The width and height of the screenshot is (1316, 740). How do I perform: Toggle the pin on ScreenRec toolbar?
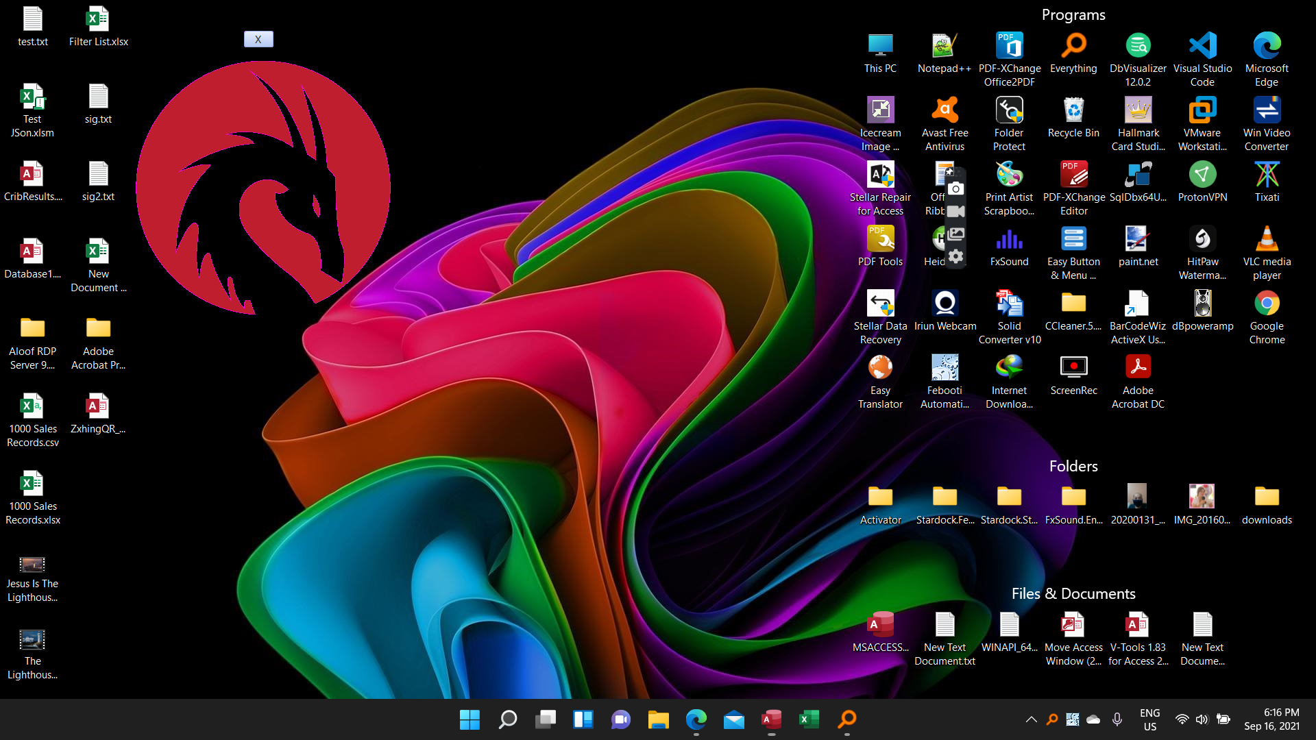pyautogui.click(x=950, y=171)
